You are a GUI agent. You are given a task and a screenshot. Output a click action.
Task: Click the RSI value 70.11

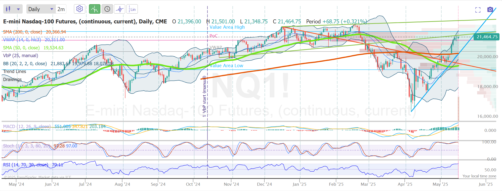[x=57, y=165]
